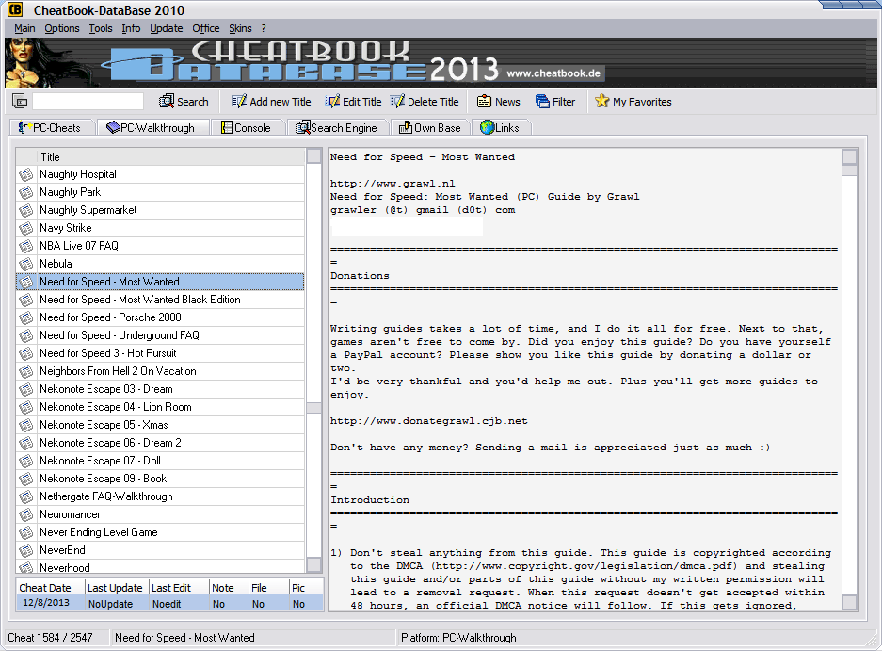
Task: Select the Neuromancer title entry
Action: point(72,513)
